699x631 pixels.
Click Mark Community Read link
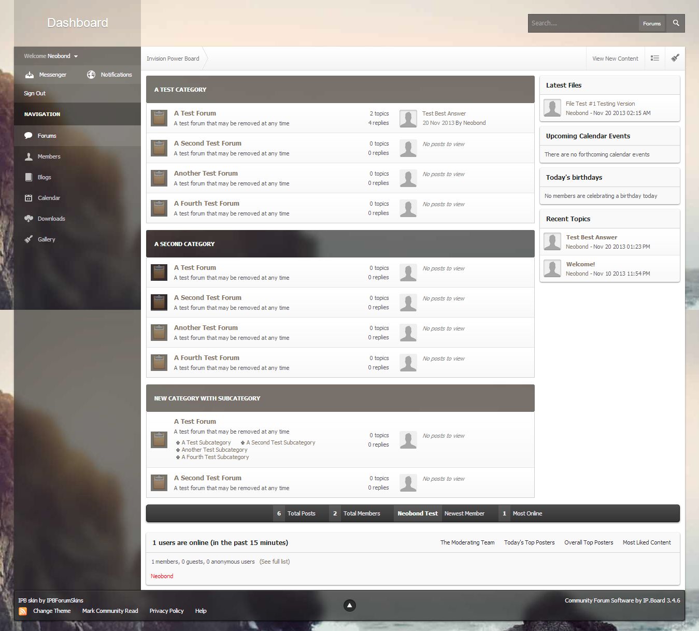110,611
